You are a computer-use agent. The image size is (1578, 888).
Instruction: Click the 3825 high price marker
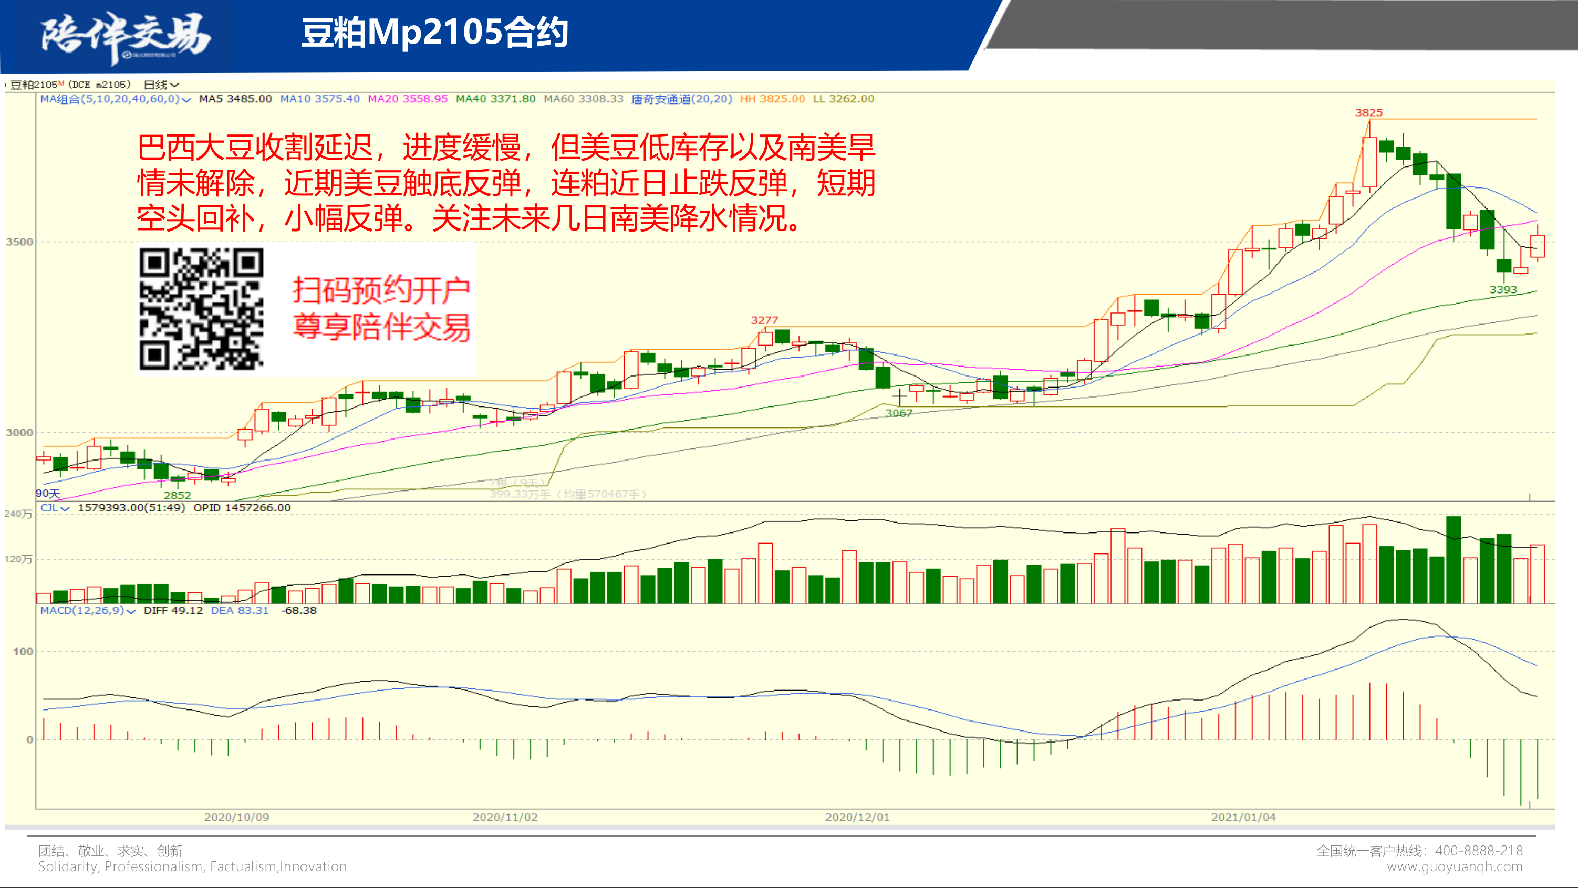(x=1368, y=113)
